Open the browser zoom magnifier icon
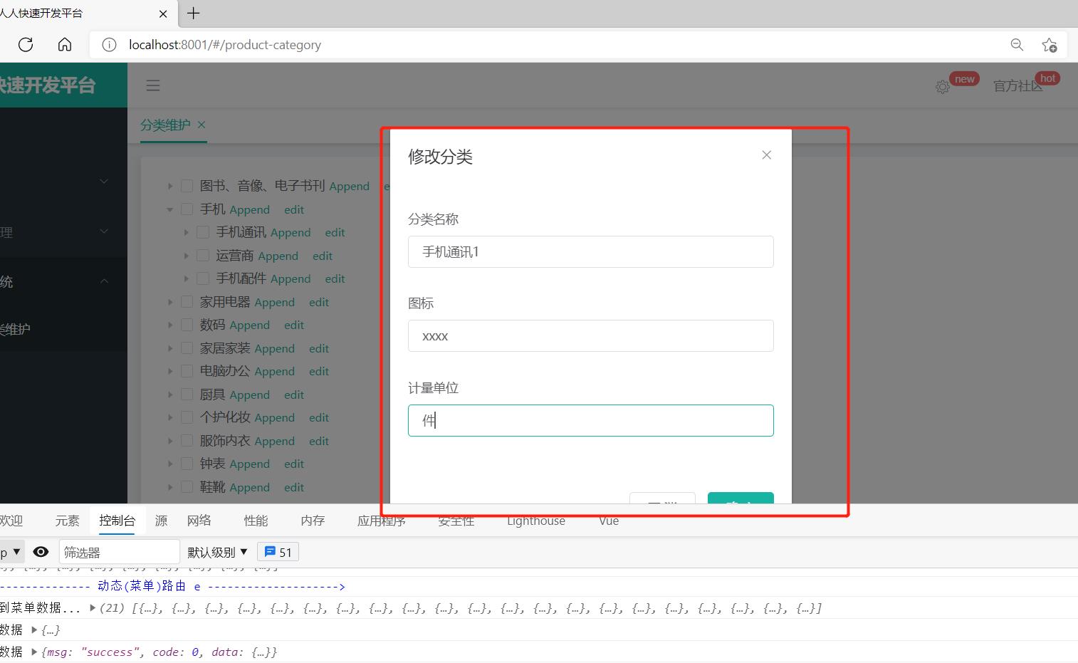Screen dimensions: 1078x663 [1017, 45]
